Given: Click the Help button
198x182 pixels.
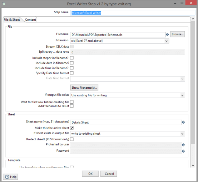Looking at the screenshot, I should (11, 177).
